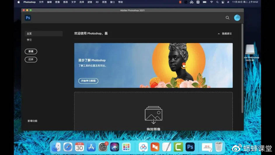
Task: Open Baidu Netdisk in the dock
Action: click(x=143, y=147)
